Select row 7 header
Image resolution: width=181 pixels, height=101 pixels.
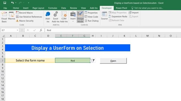[x=3, y=61]
